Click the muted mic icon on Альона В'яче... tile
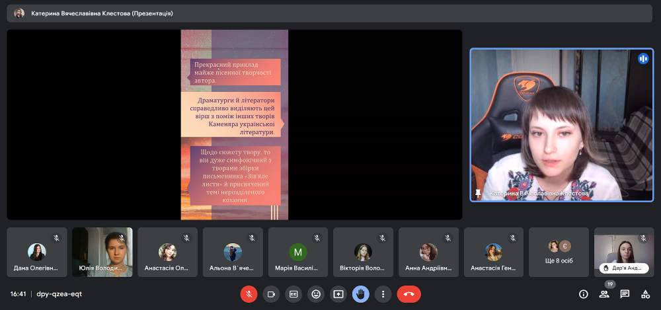 click(252, 239)
